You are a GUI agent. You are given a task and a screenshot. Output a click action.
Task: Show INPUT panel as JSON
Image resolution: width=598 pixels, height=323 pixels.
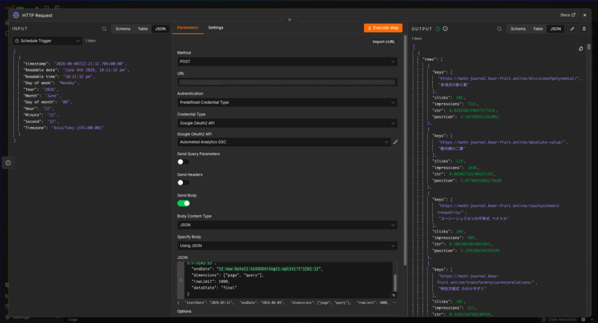pyautogui.click(x=160, y=29)
